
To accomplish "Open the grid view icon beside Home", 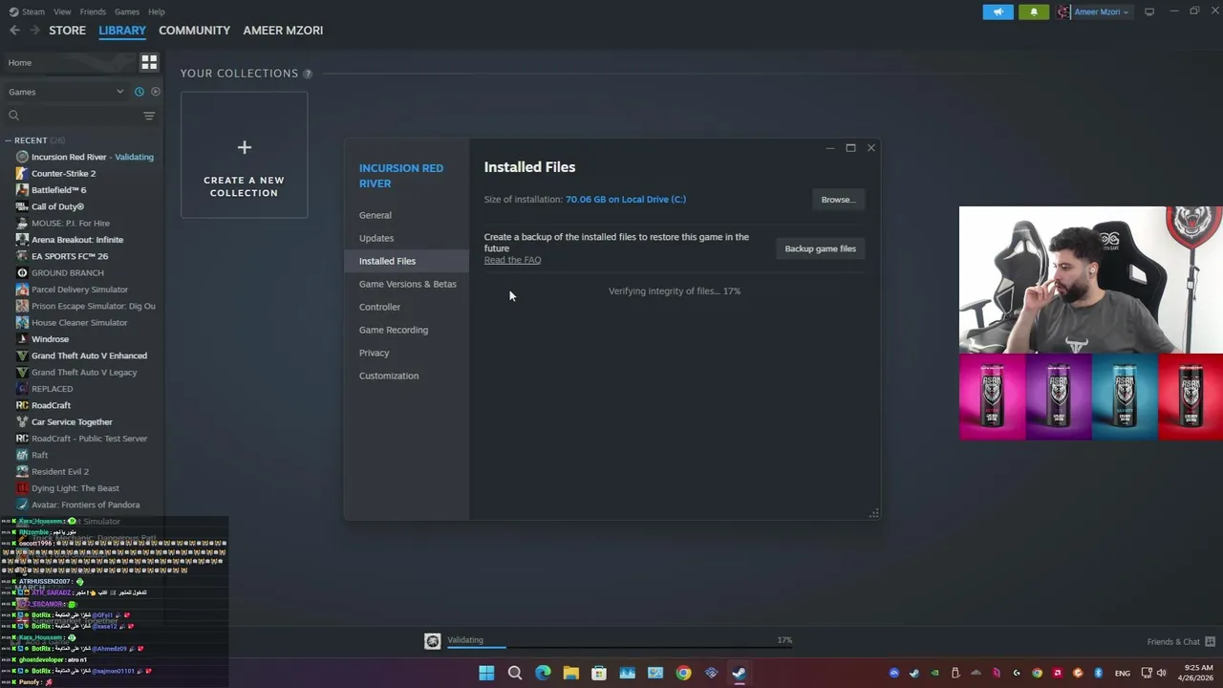I will coord(149,62).
